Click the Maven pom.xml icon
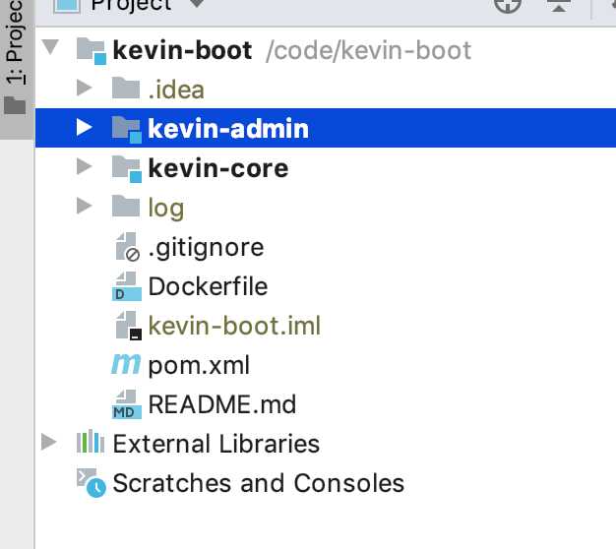This screenshot has height=549, width=616. coord(126,365)
